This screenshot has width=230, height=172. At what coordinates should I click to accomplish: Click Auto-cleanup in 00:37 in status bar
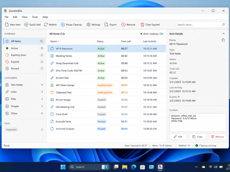click(136, 146)
